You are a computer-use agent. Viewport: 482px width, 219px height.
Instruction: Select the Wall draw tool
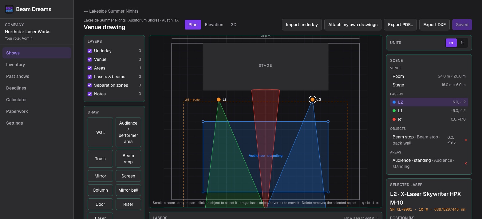[100, 132]
